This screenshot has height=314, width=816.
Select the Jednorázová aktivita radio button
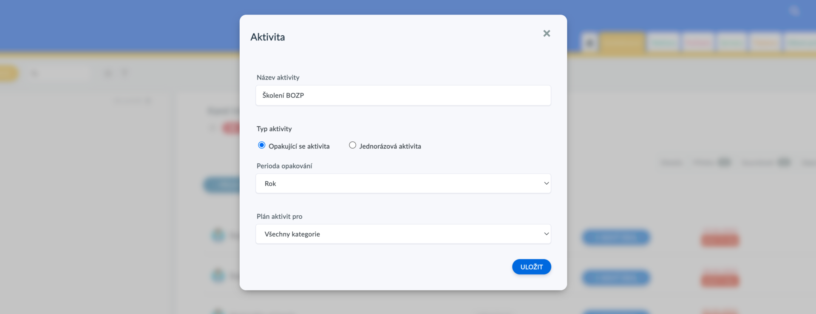pos(352,145)
